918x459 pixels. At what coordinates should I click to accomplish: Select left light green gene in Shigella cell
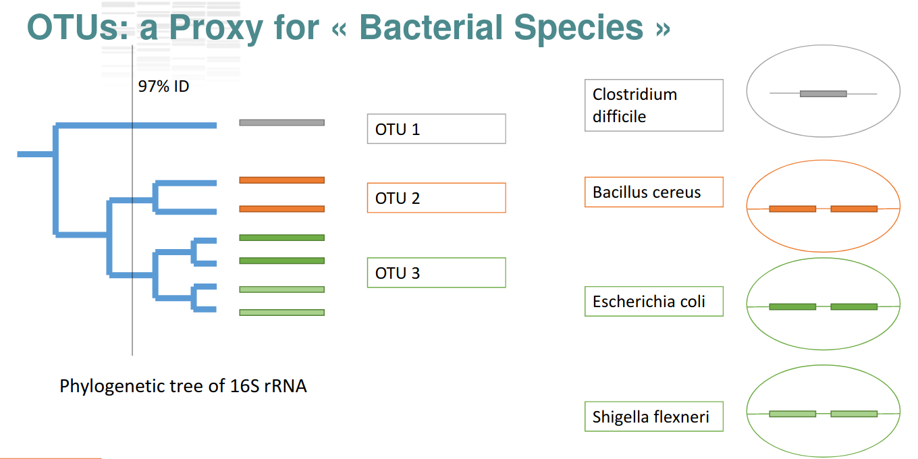792,414
